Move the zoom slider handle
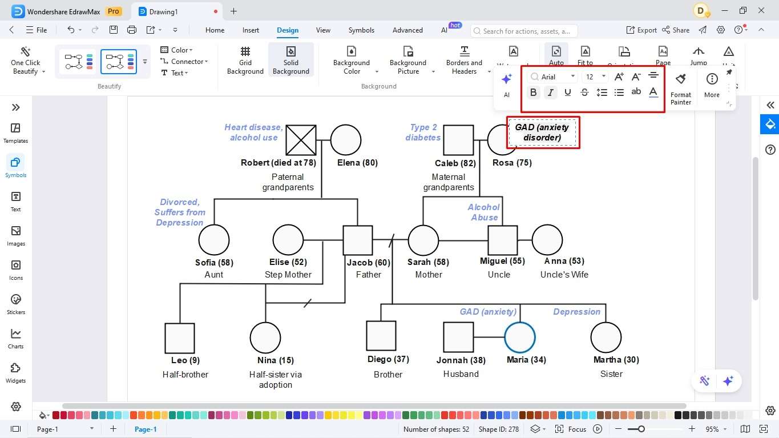This screenshot has width=779, height=438. click(x=641, y=429)
